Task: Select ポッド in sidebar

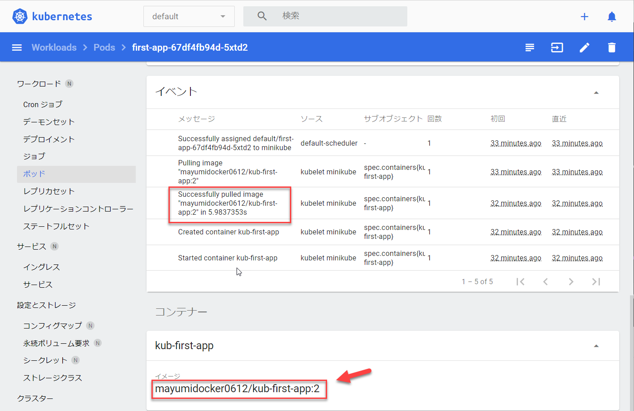Action: [76, 174]
